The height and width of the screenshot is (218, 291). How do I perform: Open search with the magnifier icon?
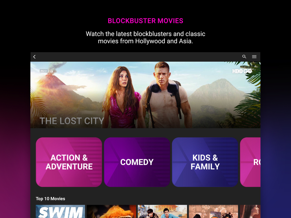point(244,57)
